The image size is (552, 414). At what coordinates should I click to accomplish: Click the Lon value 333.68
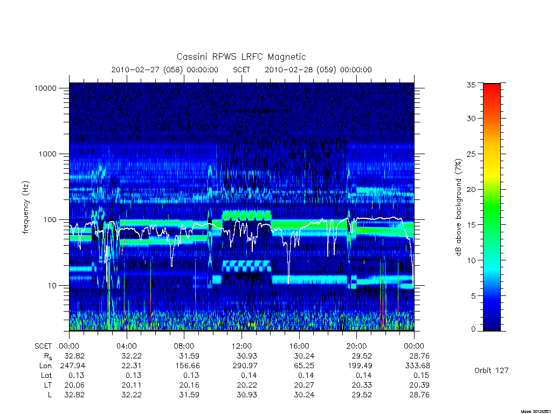click(x=417, y=366)
